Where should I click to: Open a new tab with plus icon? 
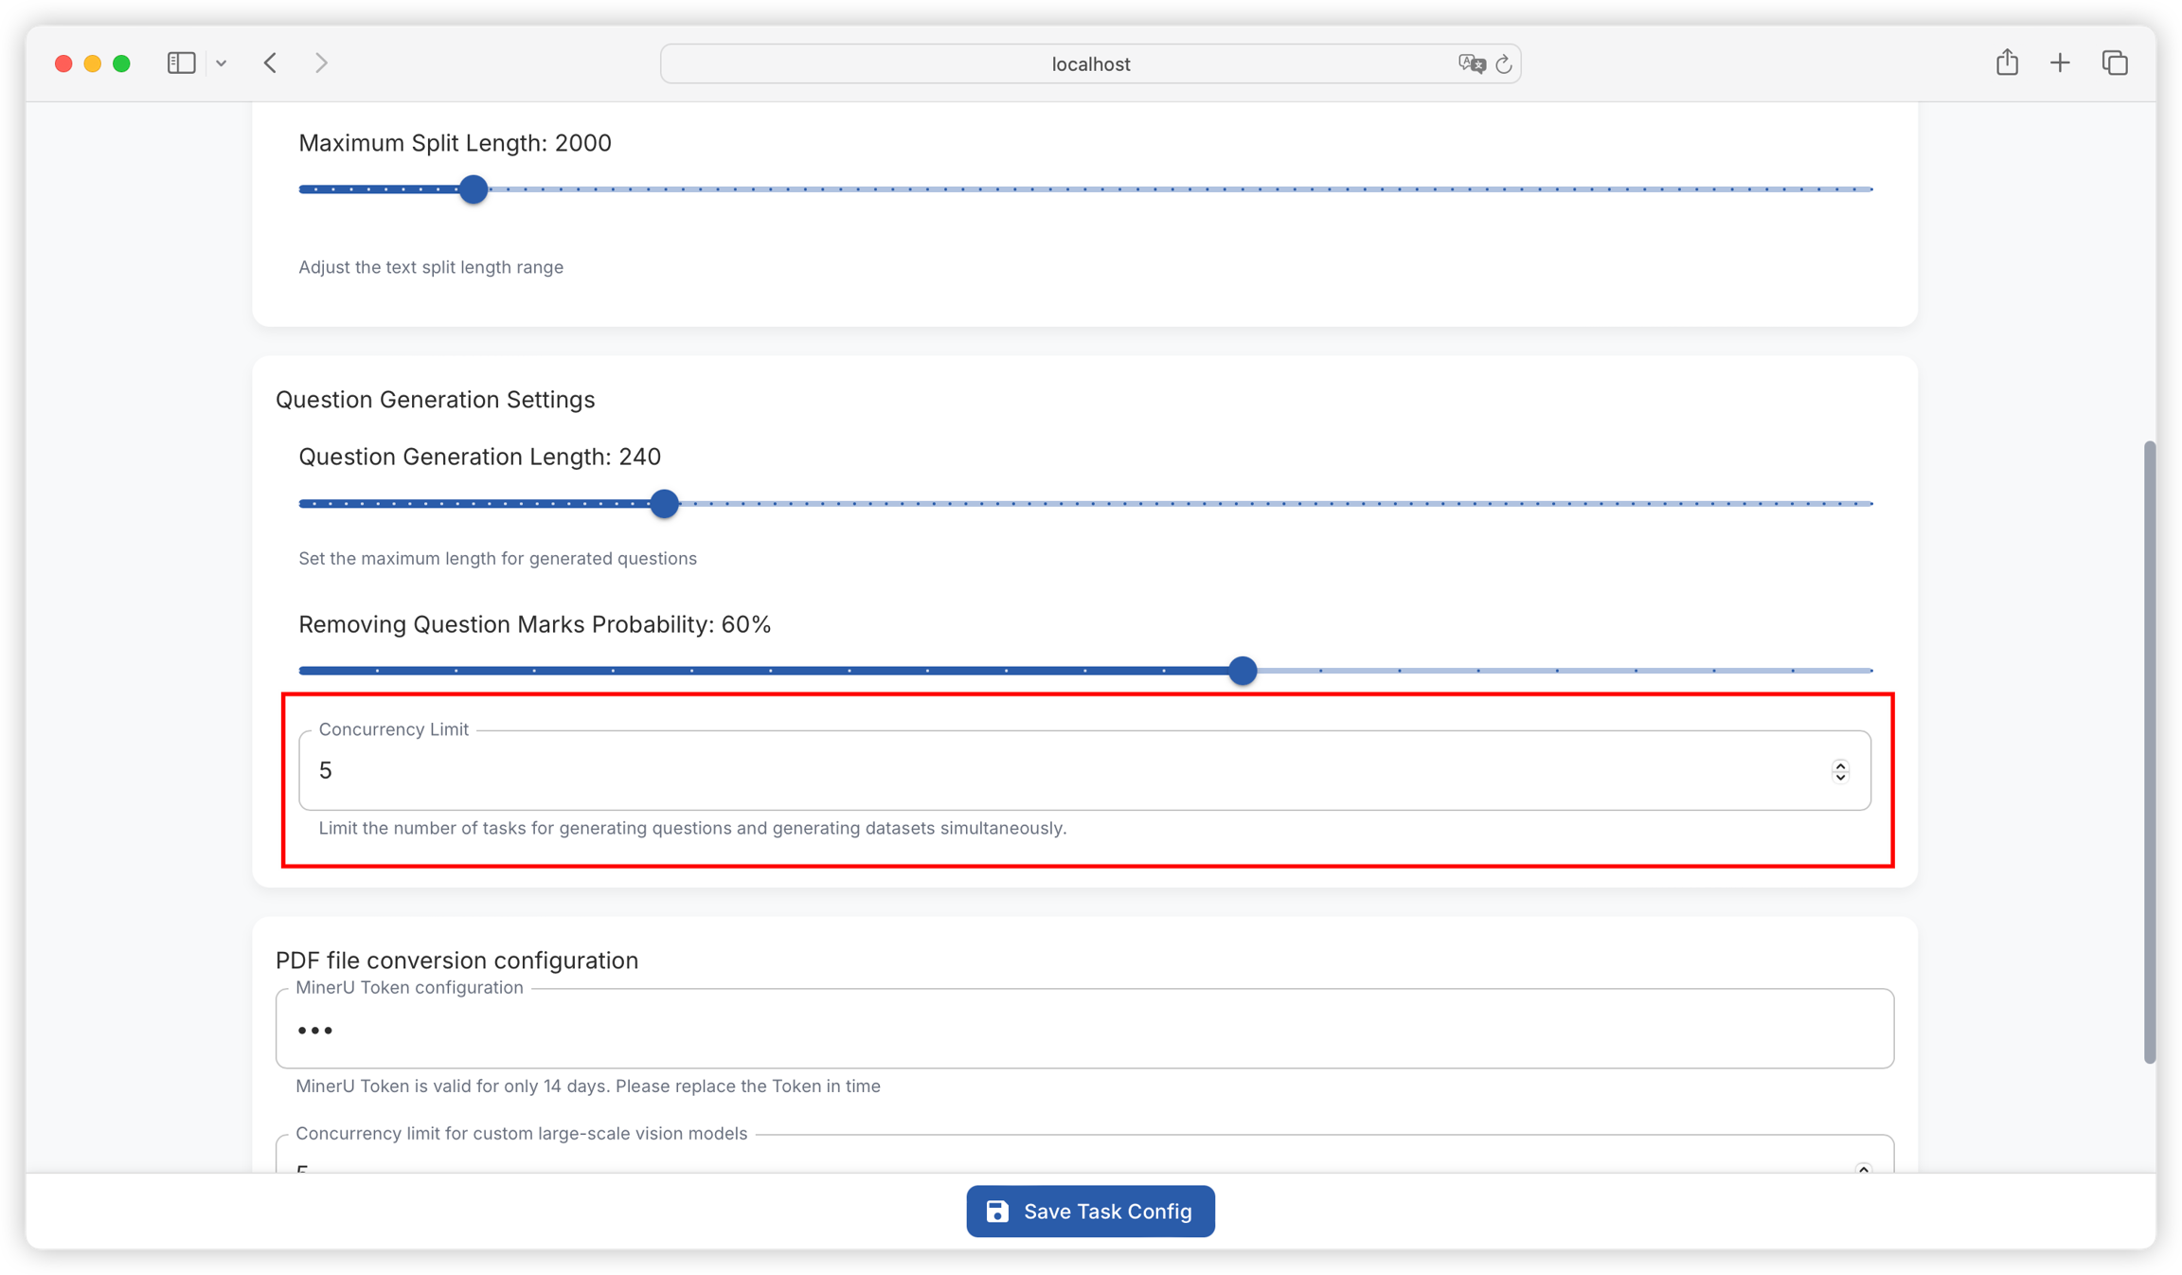(x=2060, y=63)
